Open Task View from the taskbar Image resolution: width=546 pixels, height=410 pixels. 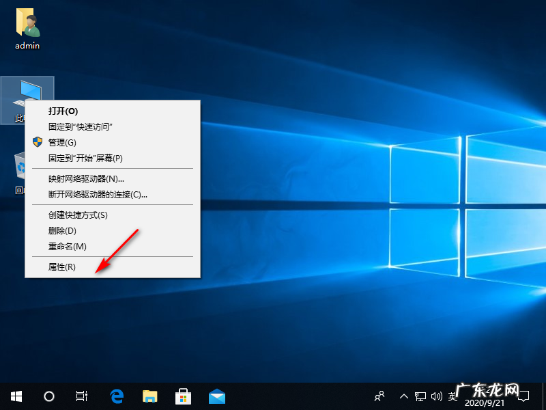click(x=81, y=396)
